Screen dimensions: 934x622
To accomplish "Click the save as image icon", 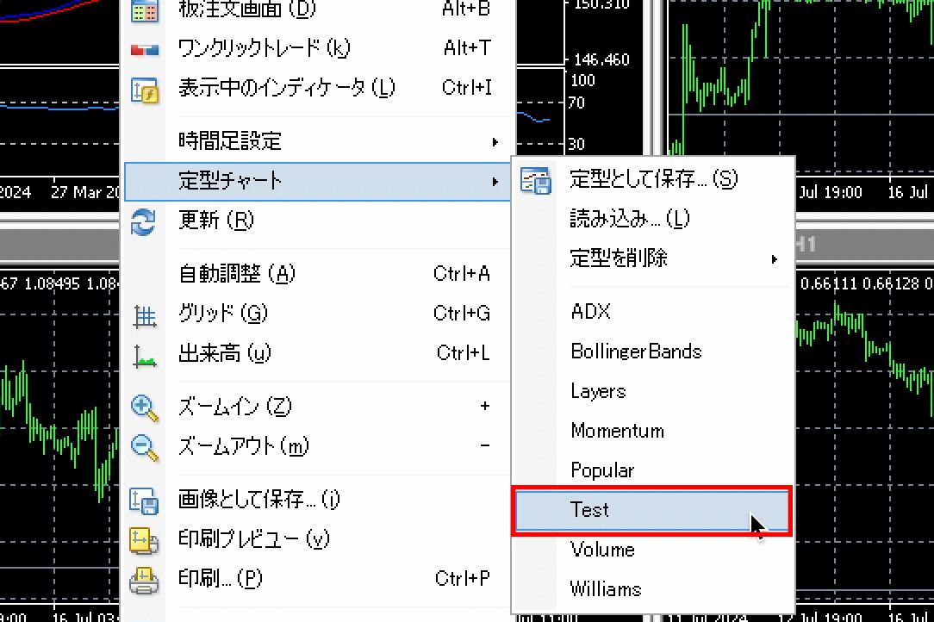I will click(x=144, y=500).
